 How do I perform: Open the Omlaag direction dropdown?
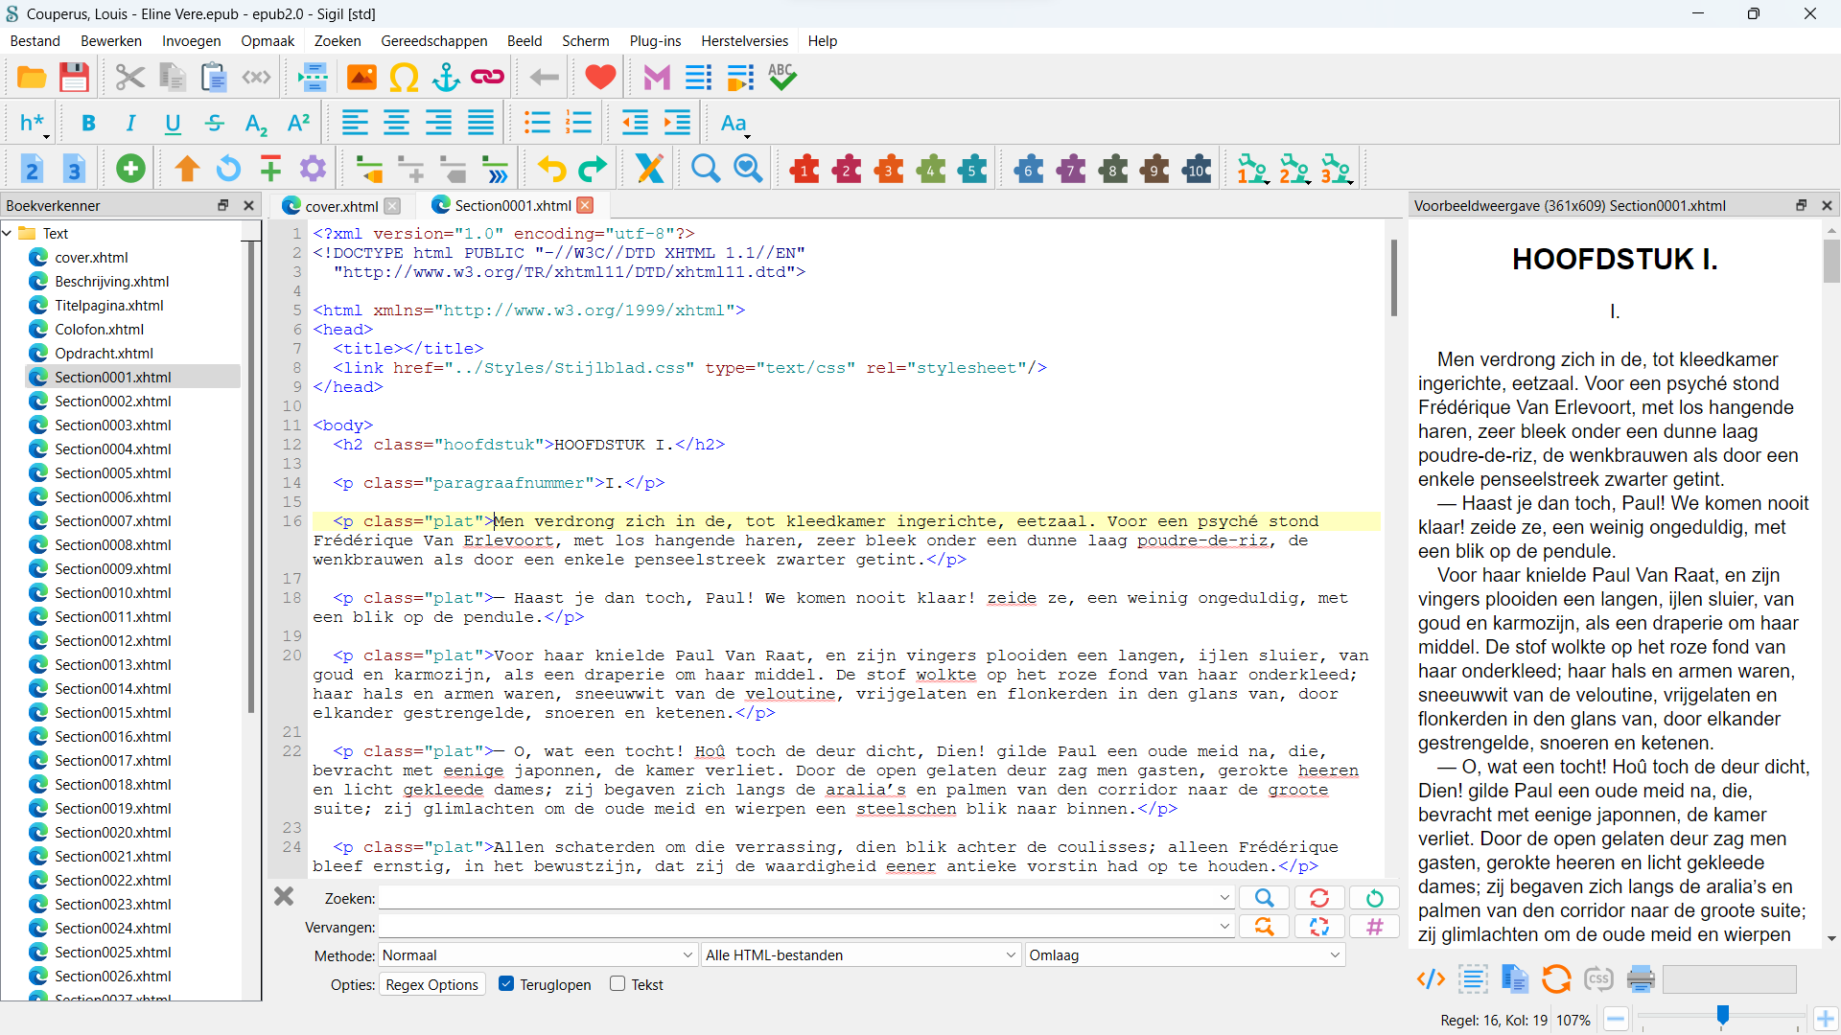pos(1185,955)
